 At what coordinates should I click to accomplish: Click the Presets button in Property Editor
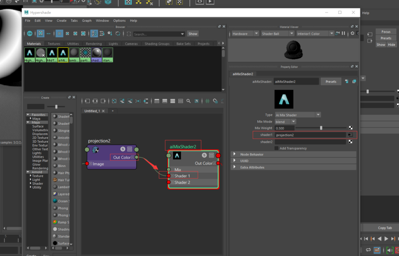(331, 82)
